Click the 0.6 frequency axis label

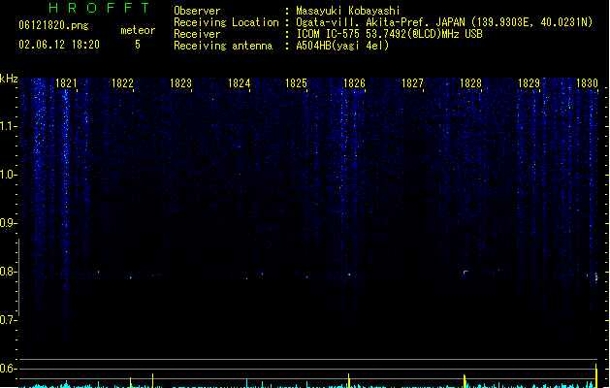8,369
